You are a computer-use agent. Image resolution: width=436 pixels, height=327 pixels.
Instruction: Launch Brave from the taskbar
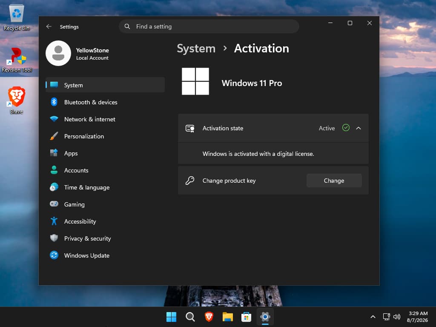click(x=209, y=317)
